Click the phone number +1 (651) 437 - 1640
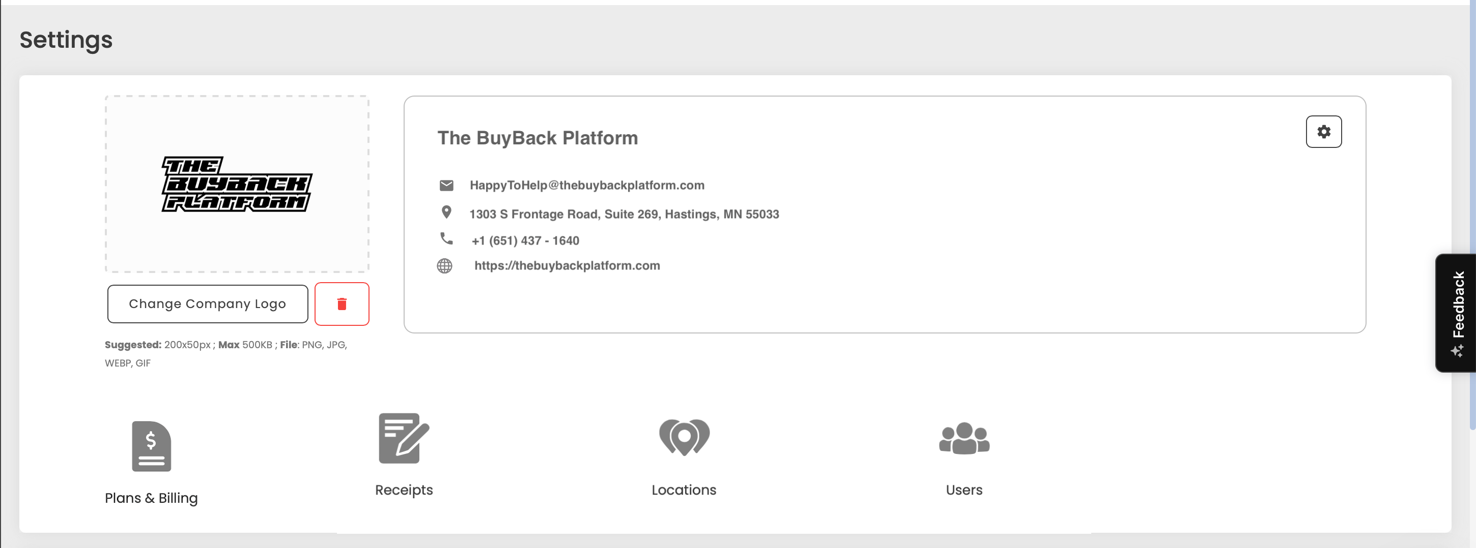Viewport: 1476px width, 548px height. click(x=525, y=241)
